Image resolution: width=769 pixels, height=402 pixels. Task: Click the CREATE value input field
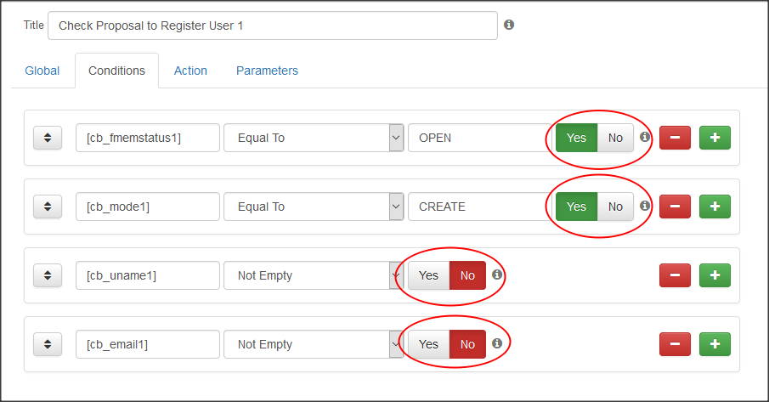[x=478, y=207]
